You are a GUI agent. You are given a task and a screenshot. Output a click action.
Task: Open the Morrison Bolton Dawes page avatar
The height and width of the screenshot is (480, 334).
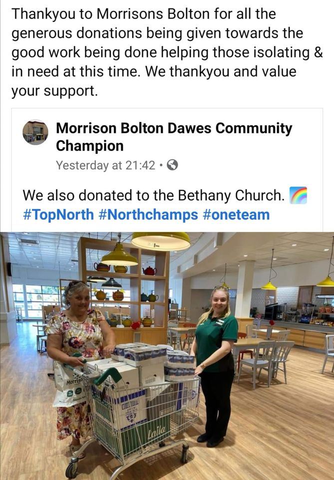[x=35, y=132]
